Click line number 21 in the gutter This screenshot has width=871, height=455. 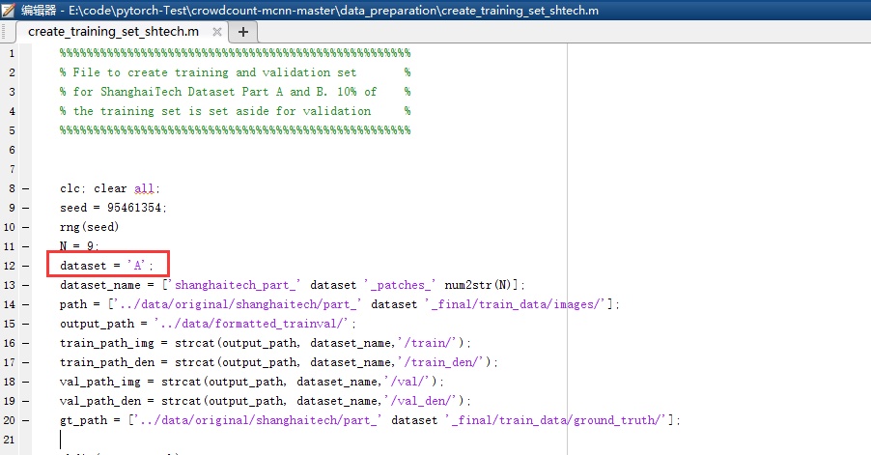9,440
